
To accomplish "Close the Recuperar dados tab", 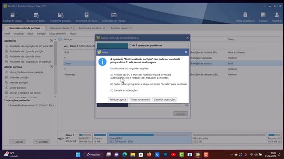I will [72, 28].
